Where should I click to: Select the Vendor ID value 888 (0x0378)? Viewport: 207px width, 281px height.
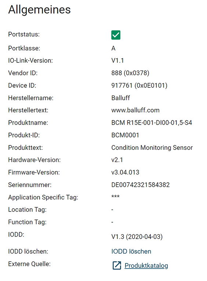point(130,73)
